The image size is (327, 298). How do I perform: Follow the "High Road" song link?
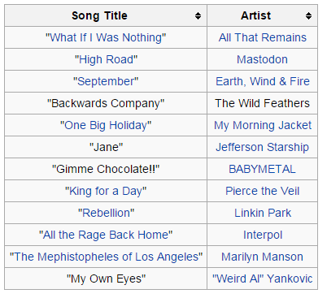tap(106, 59)
